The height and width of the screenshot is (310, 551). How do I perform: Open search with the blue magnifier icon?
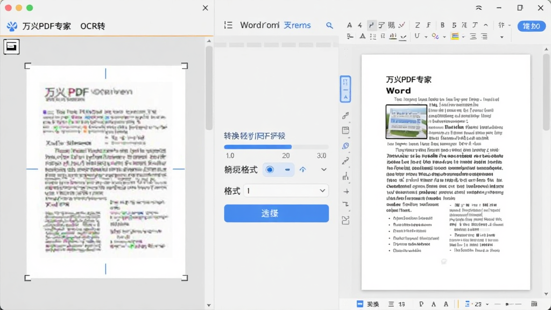(329, 25)
